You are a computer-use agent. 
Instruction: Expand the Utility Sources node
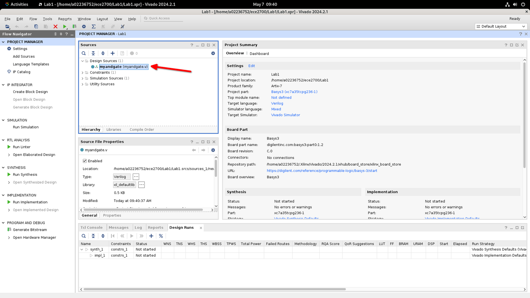[82, 84]
